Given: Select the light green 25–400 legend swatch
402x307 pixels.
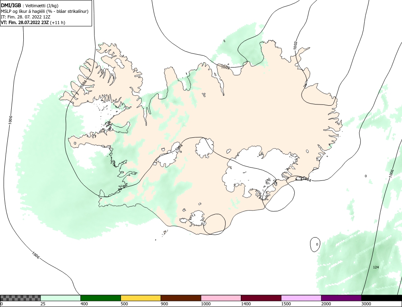Looking at the screenshot, I should (x=61, y=298).
